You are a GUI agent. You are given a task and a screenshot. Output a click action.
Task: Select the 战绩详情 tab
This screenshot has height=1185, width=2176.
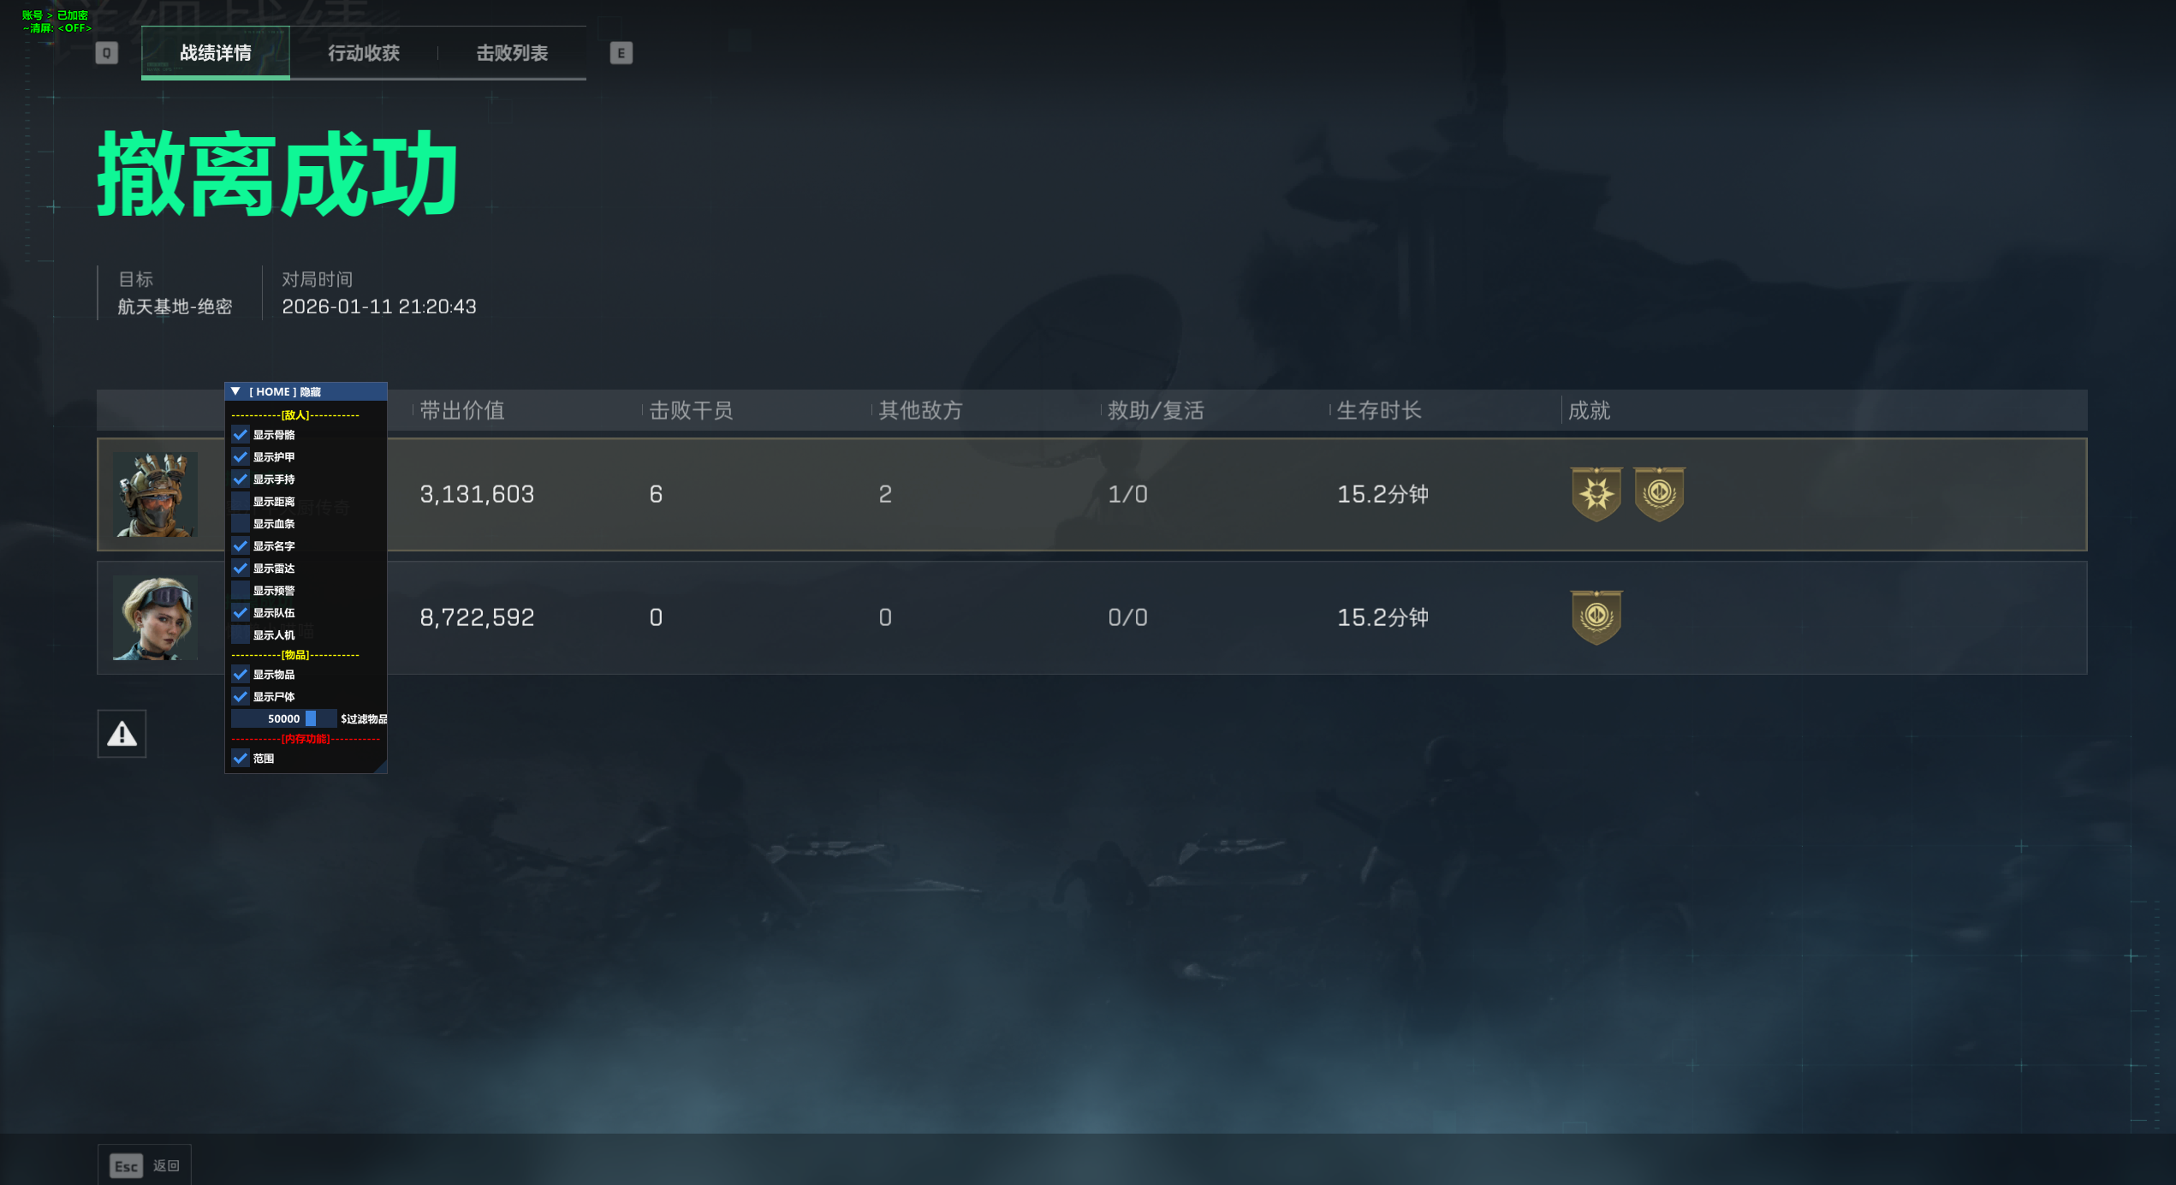tap(216, 53)
